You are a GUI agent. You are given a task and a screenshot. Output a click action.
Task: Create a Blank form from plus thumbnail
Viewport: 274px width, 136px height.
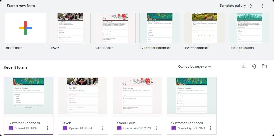(26, 28)
